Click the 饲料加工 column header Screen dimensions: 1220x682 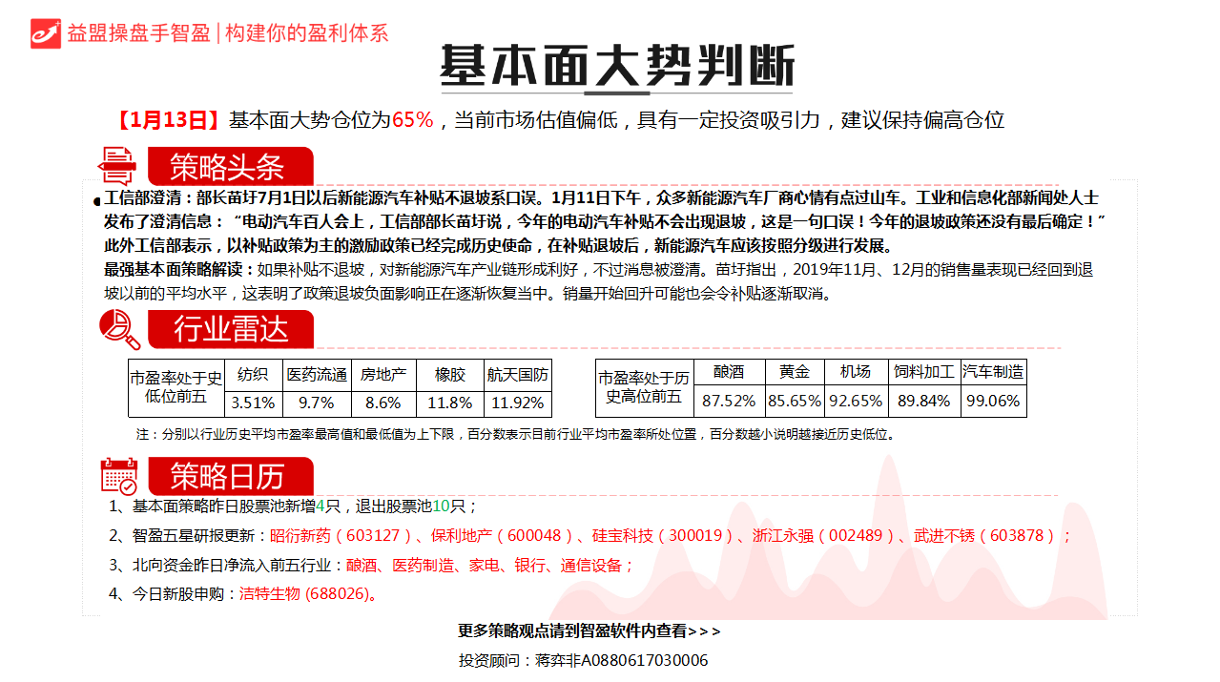tap(924, 372)
